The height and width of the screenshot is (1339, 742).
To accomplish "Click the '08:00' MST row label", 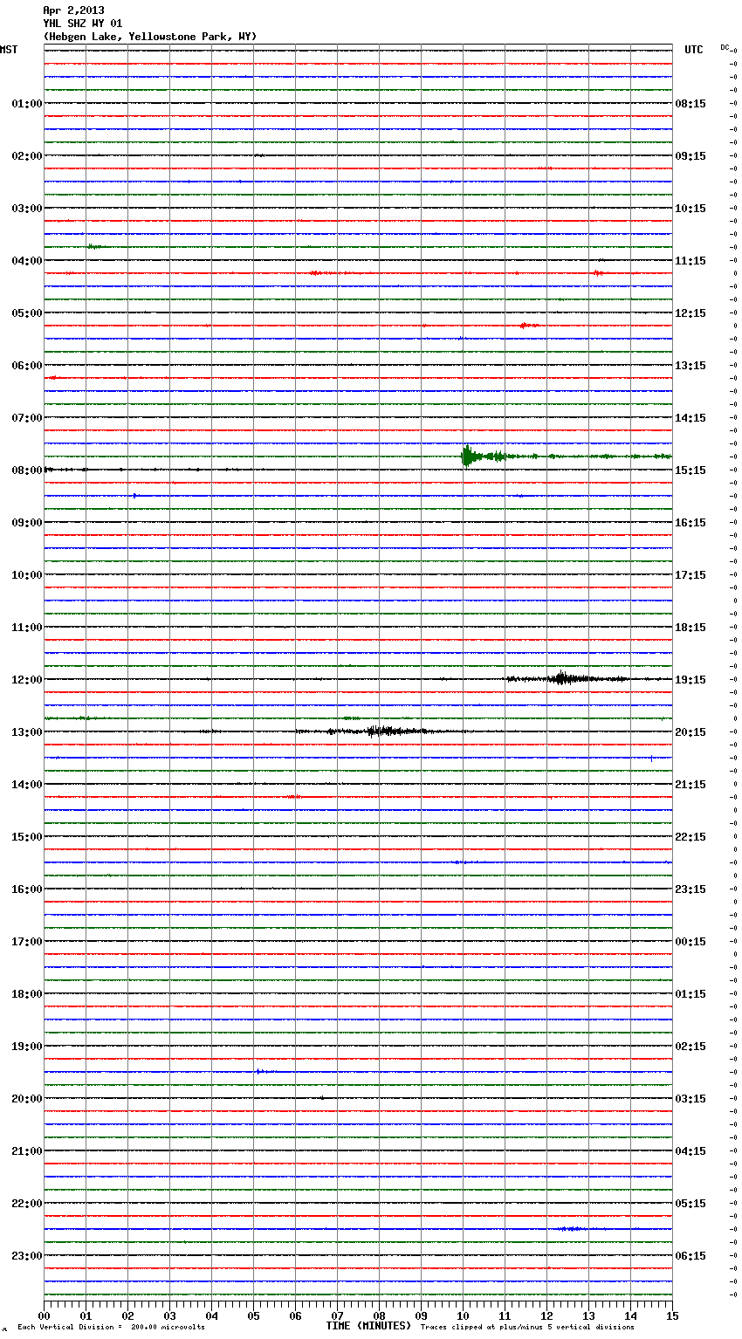I will click(x=27, y=470).
